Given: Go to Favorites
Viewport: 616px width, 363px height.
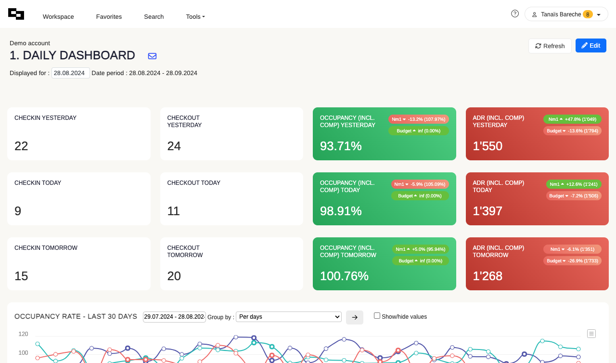Looking at the screenshot, I should 109,16.
